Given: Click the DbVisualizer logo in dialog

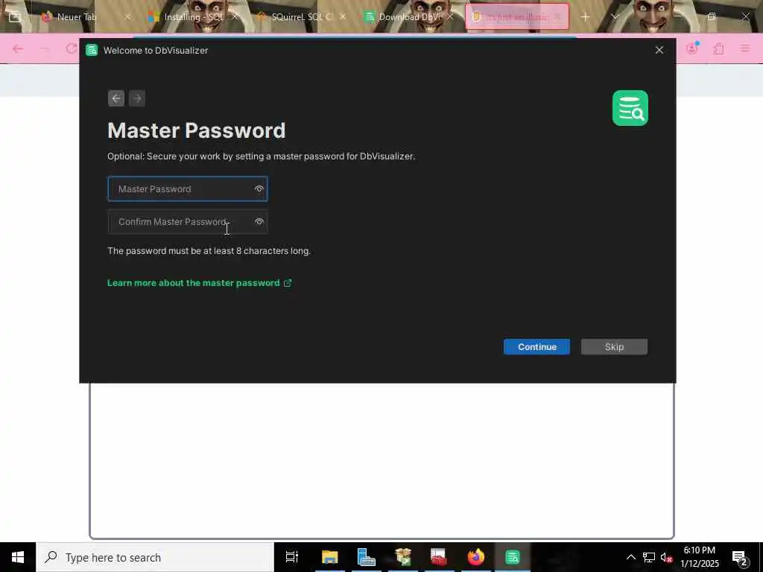Looking at the screenshot, I should click(x=630, y=108).
